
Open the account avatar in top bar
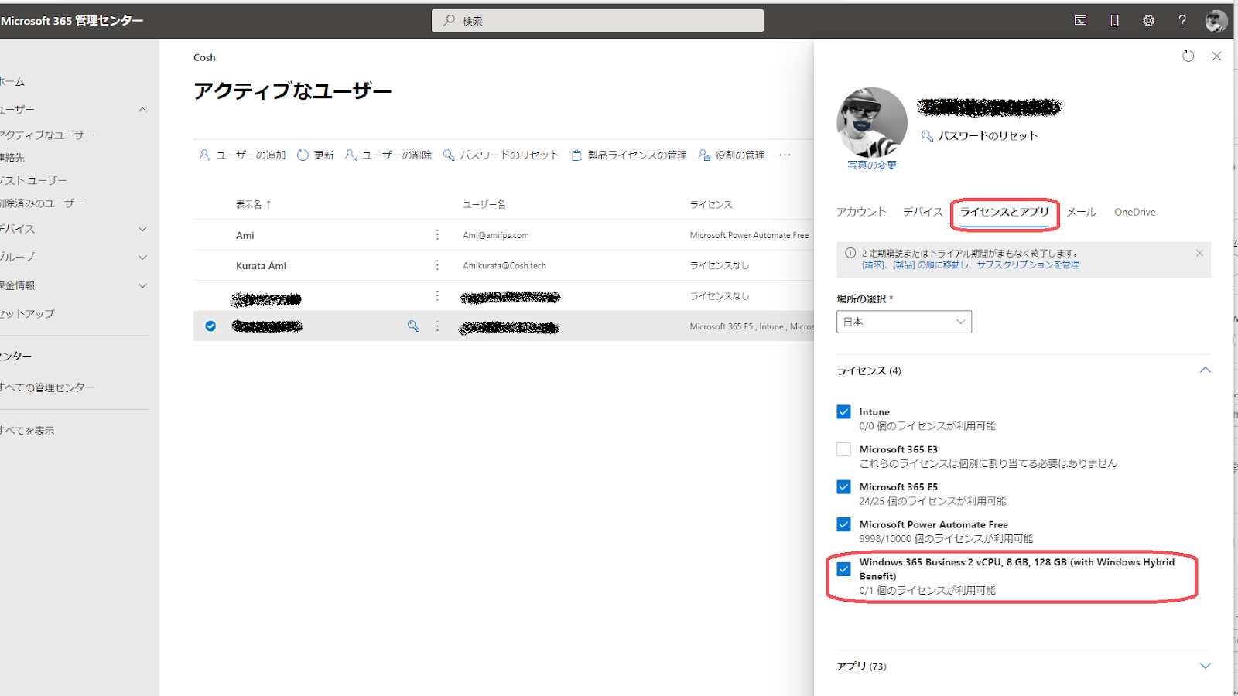click(x=1216, y=21)
